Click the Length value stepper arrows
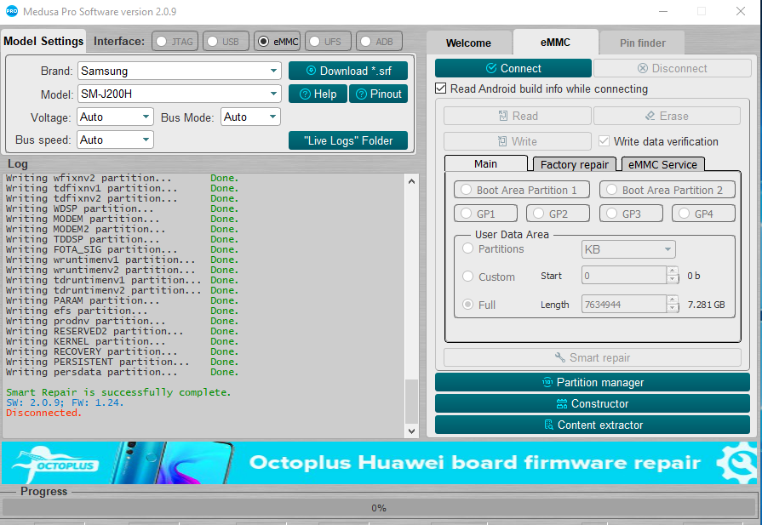 [x=673, y=304]
